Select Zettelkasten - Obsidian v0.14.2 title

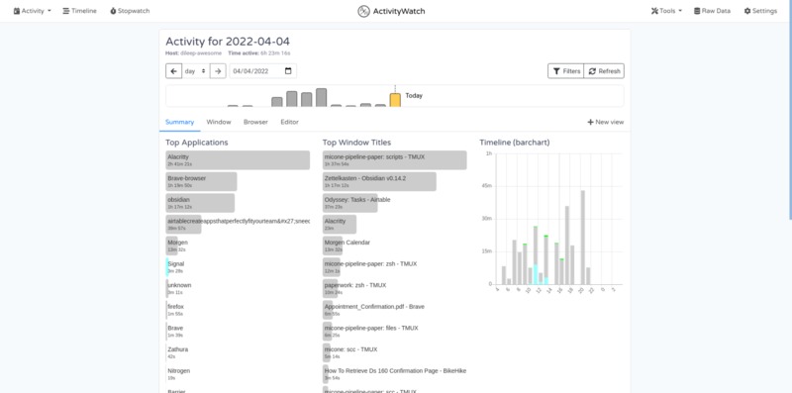coord(379,181)
